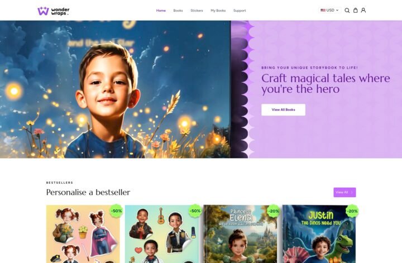The width and height of the screenshot is (402, 263).
Task: Open the user account icon
Action: click(x=363, y=10)
